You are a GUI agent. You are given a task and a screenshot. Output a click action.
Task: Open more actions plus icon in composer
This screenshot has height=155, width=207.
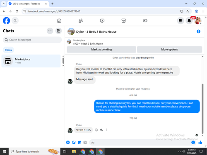point(68,143)
